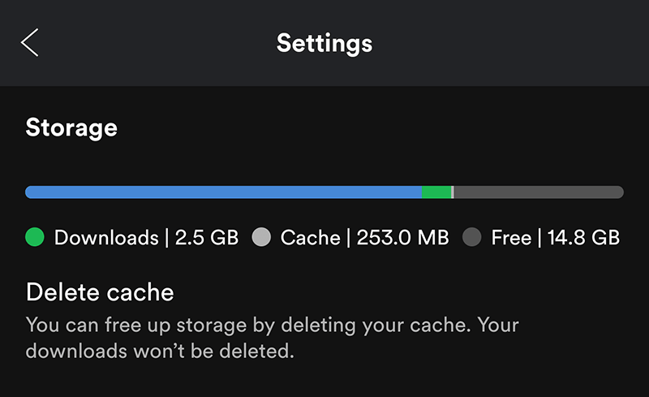Select the Free legend label
Viewport: 649px width, 397px height.
[511, 238]
